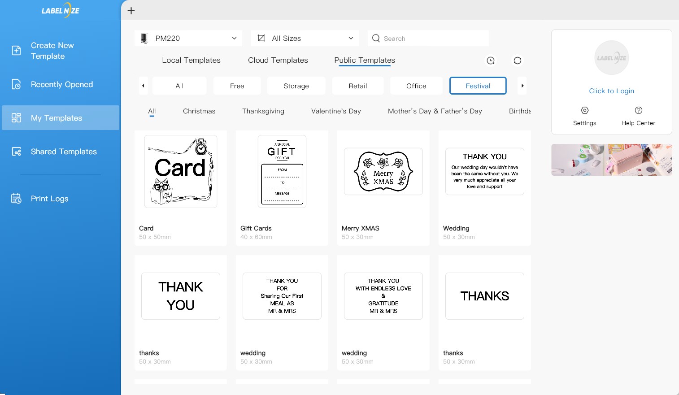
Task: Select the Festival category filter
Action: 478,86
